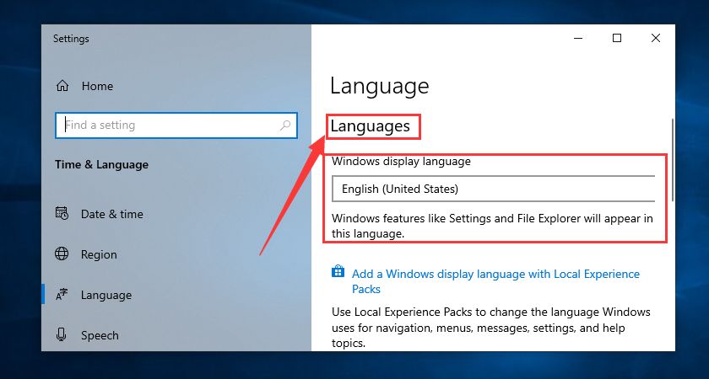Click the Language character icon in sidebar
Image resolution: width=709 pixels, height=379 pixels.
62,295
